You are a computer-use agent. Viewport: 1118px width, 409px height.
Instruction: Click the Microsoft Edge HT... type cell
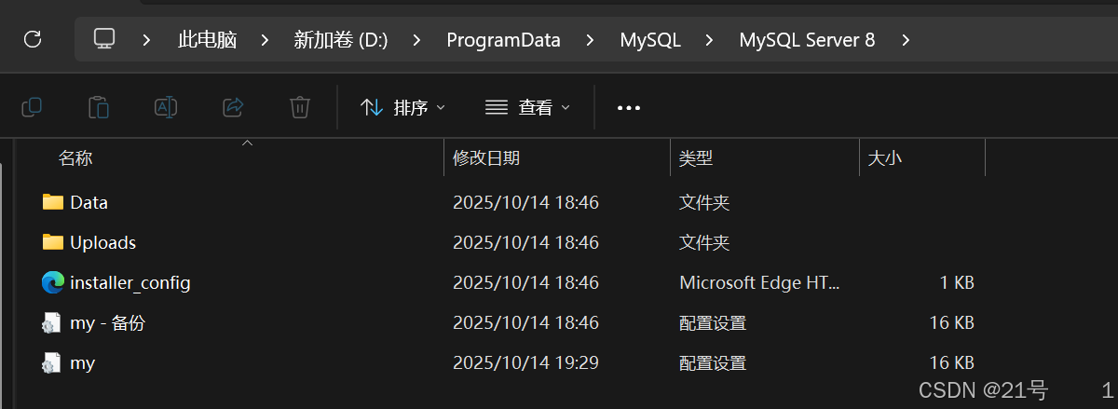[759, 282]
